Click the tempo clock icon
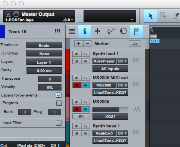This screenshot has height=147, width=180. pyautogui.click(x=123, y=32)
